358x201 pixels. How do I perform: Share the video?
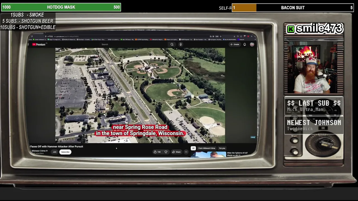pyautogui.click(x=176, y=152)
